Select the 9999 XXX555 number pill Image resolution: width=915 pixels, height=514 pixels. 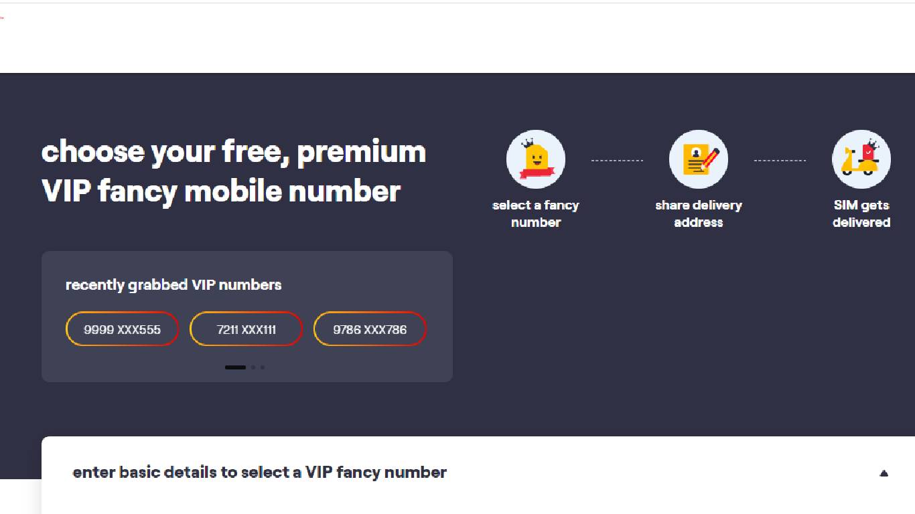click(122, 329)
